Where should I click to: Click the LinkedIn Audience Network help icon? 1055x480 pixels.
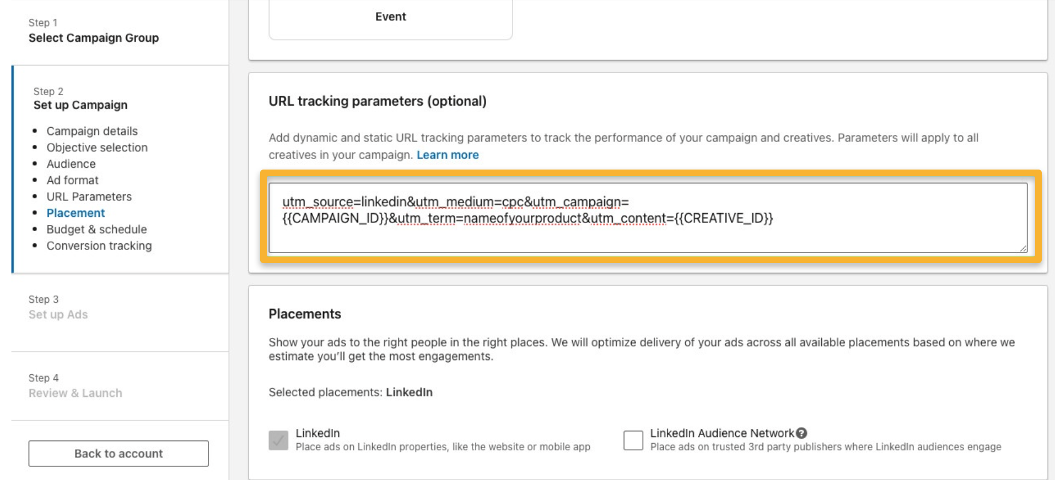click(801, 433)
